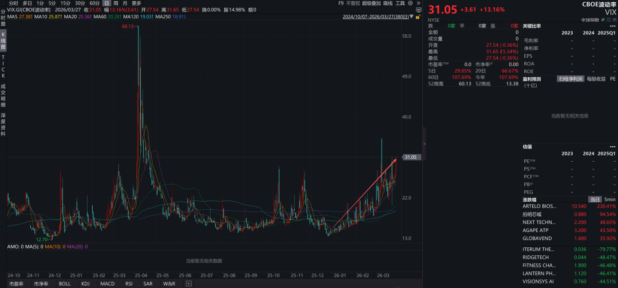Click the middle square icon near 全球指数
This screenshot has width=618, height=288.
(x=608, y=19)
